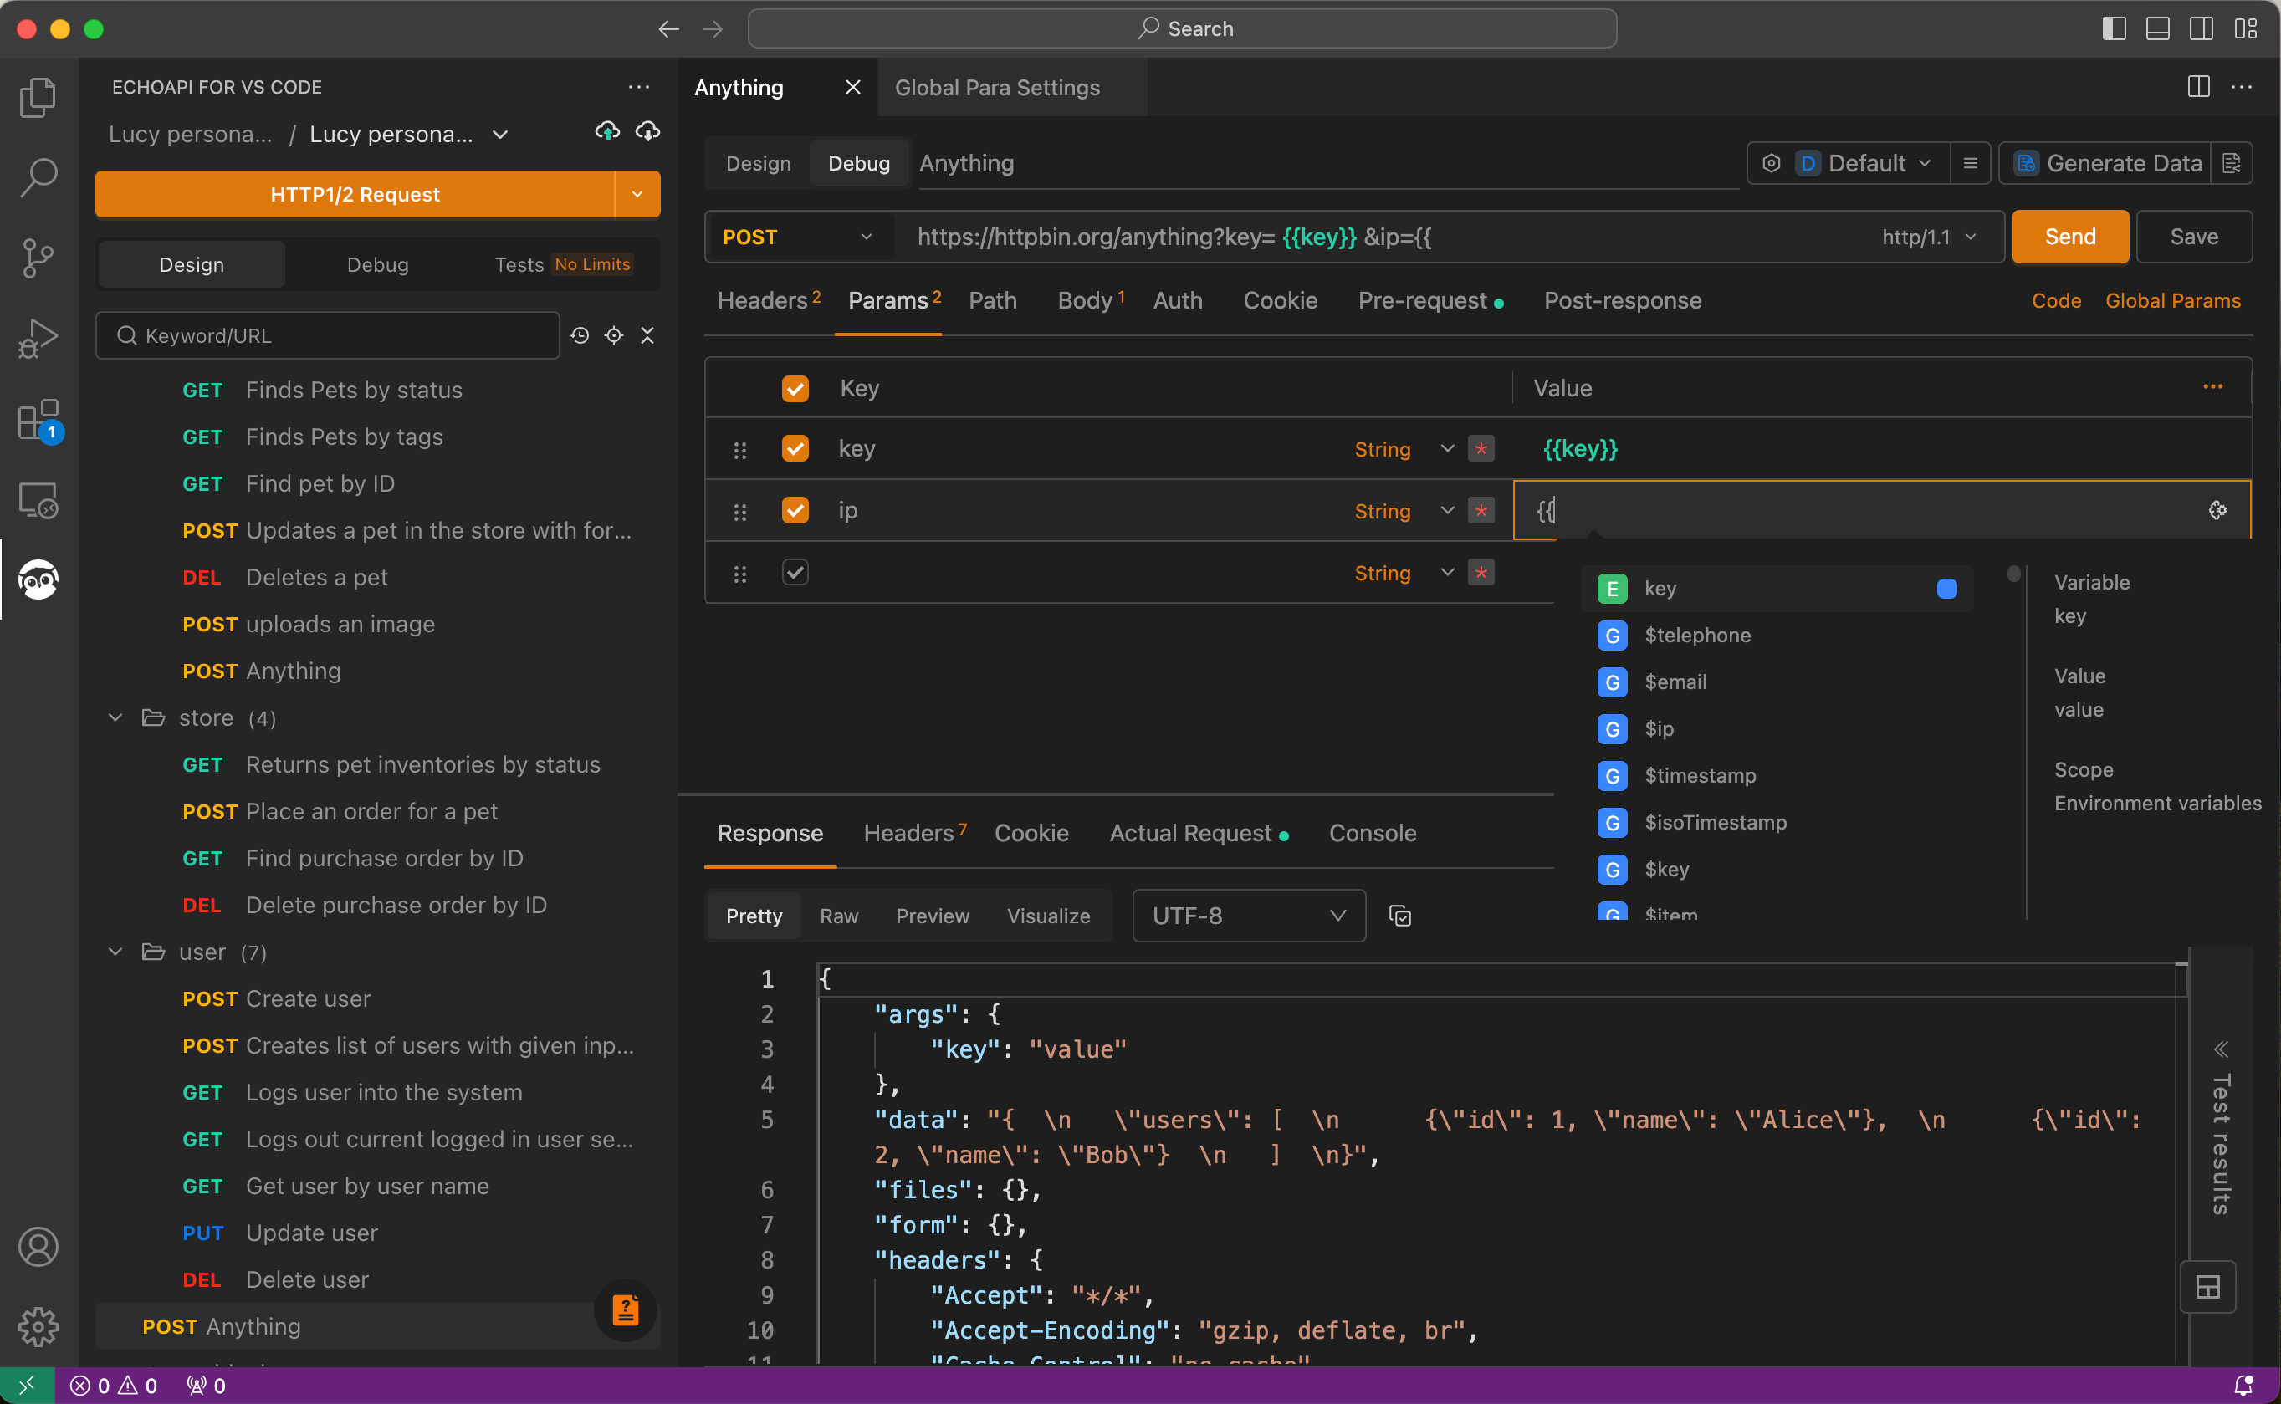Viewport: 2281px width, 1404px height.
Task: Open Remote Explorer view
Action: [38, 501]
